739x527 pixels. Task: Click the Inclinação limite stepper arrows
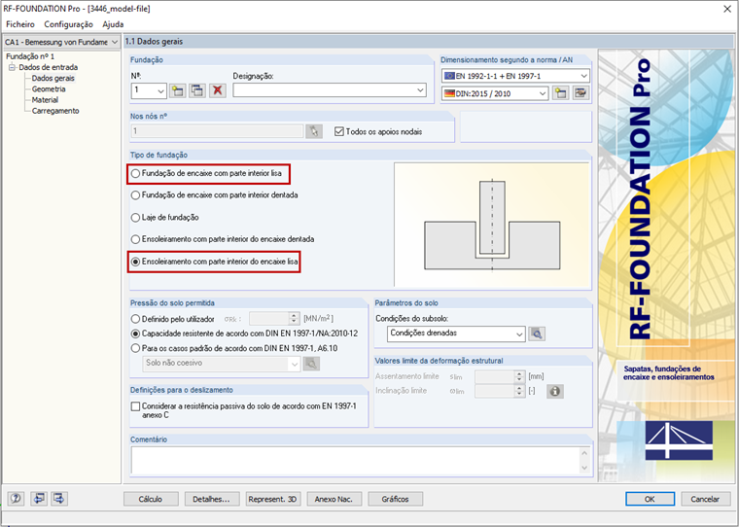point(519,391)
